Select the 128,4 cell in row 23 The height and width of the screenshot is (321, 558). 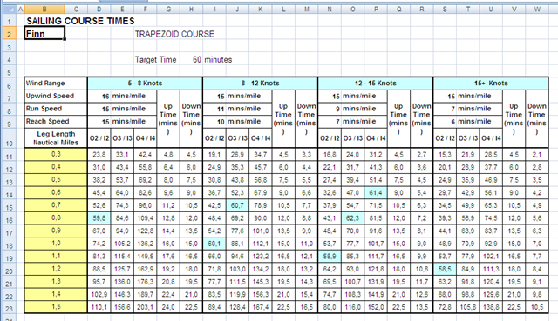(237, 307)
